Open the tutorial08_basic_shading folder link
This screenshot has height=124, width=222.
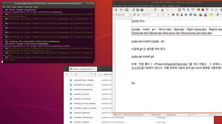[84, 80]
